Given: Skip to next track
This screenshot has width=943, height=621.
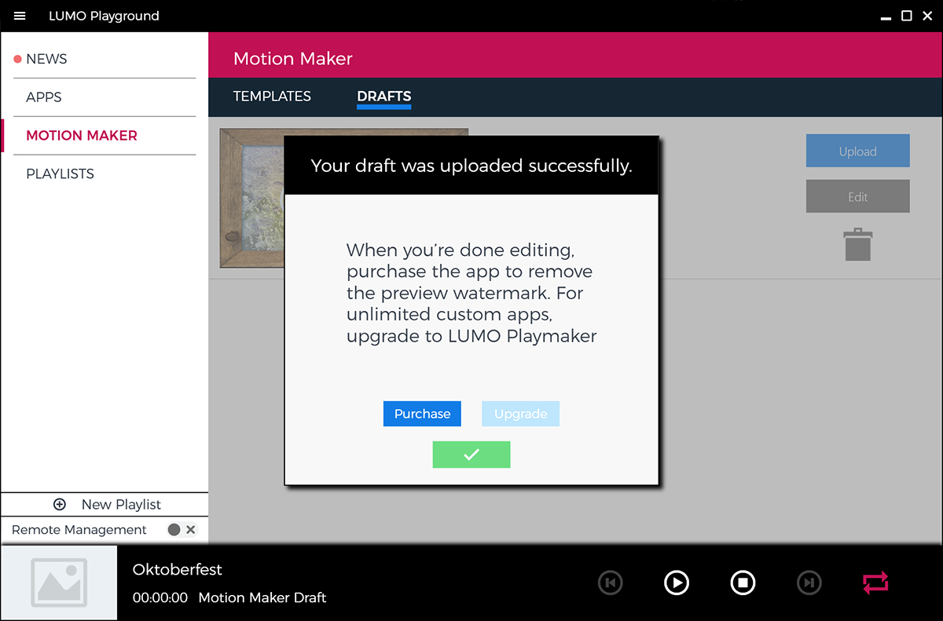Looking at the screenshot, I should (809, 583).
